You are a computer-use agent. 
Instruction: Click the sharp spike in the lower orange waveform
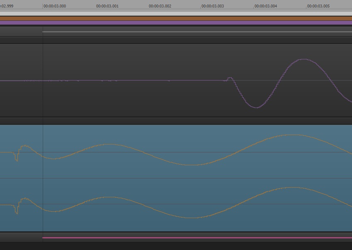(17, 211)
